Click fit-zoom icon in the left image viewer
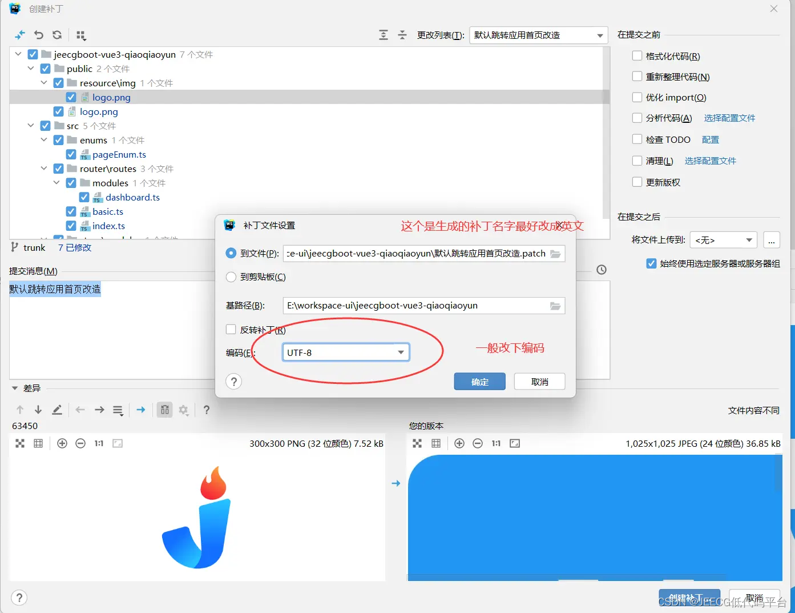This screenshot has height=613, width=795. tap(20, 443)
